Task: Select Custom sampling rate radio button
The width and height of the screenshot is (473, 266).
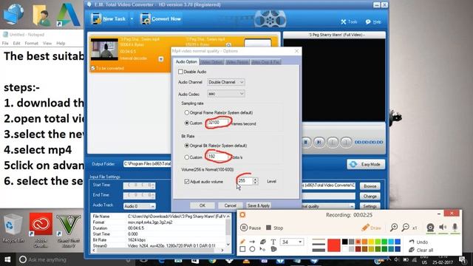Action: (x=186, y=123)
